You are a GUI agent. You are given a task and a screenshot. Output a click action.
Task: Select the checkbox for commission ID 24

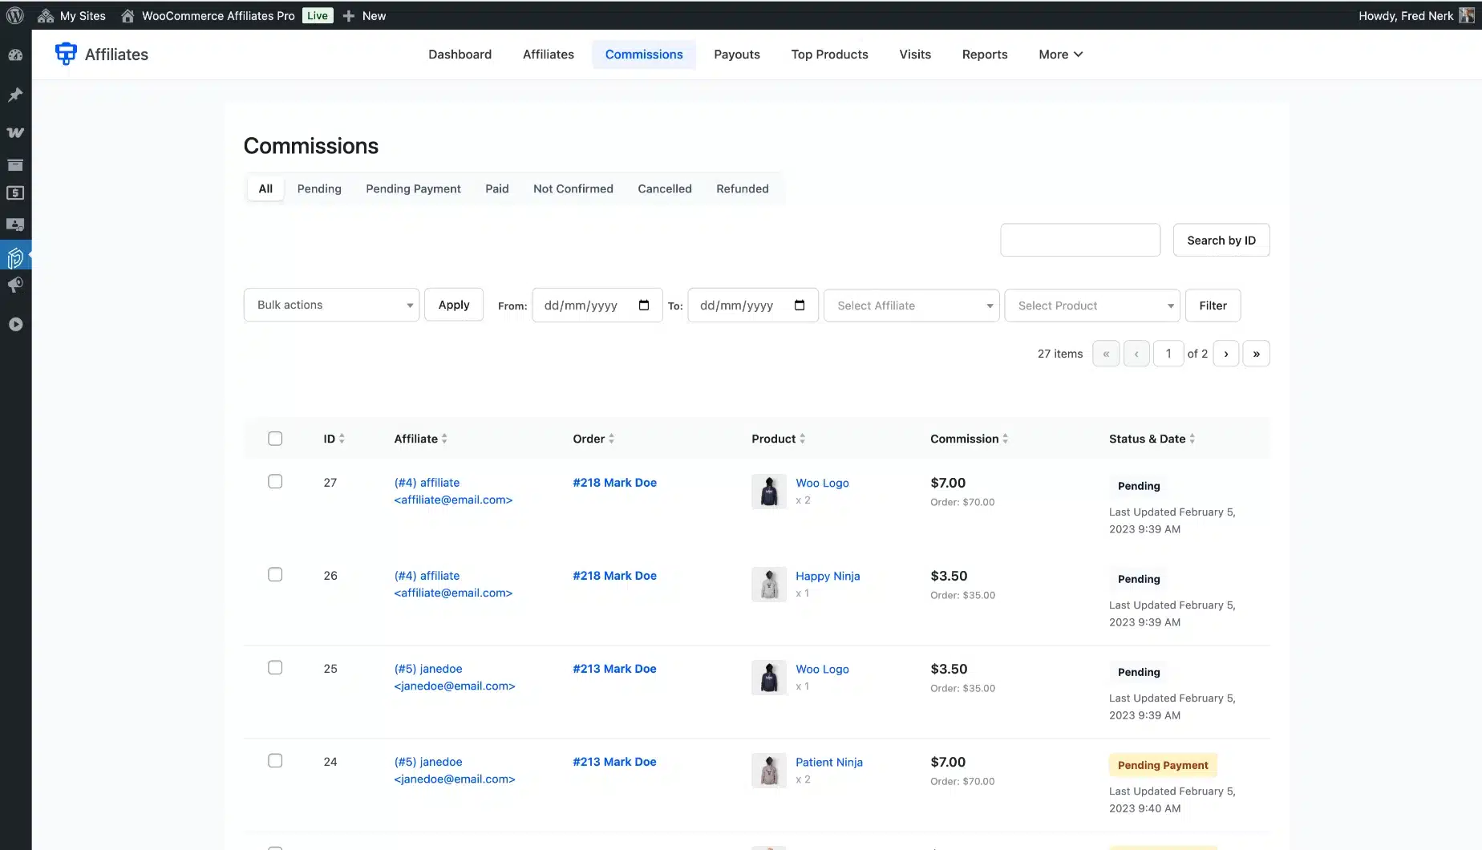(x=275, y=761)
